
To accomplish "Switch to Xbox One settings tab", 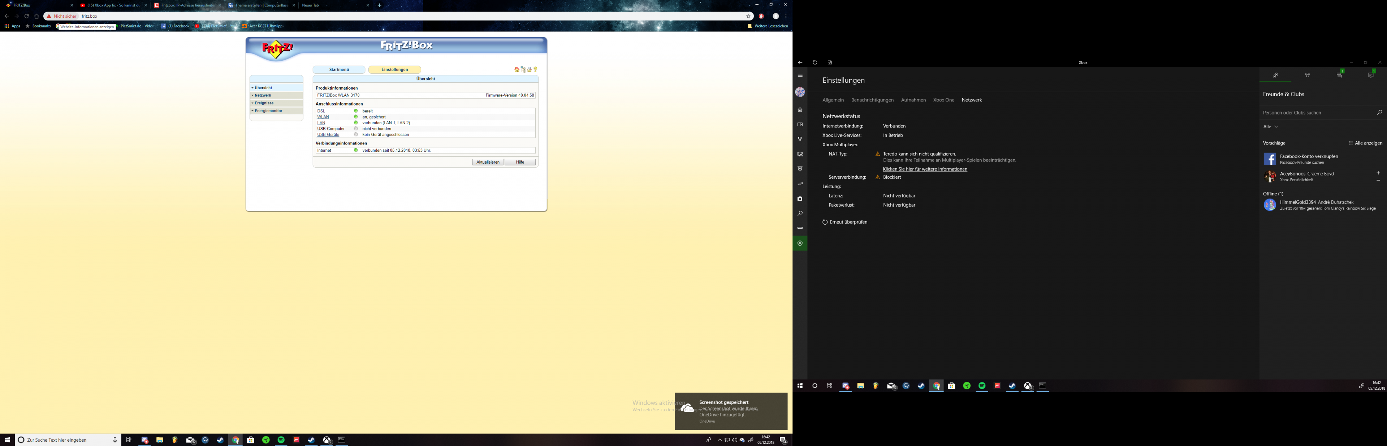I will pos(943,100).
